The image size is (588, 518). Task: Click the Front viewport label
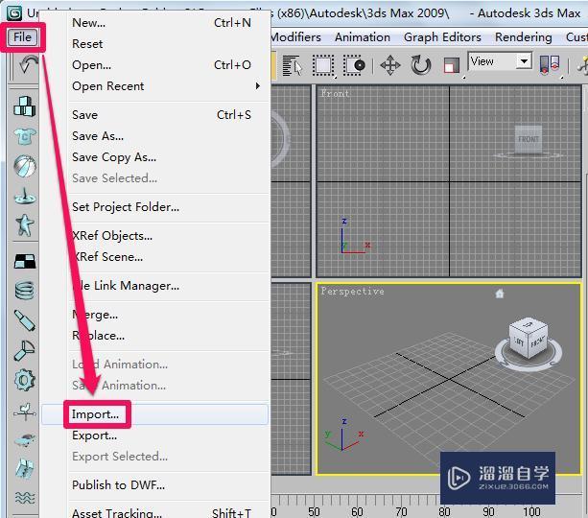tap(335, 93)
